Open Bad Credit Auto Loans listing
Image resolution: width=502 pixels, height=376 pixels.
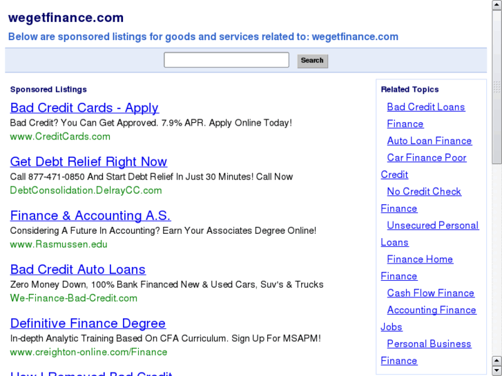[x=78, y=270]
